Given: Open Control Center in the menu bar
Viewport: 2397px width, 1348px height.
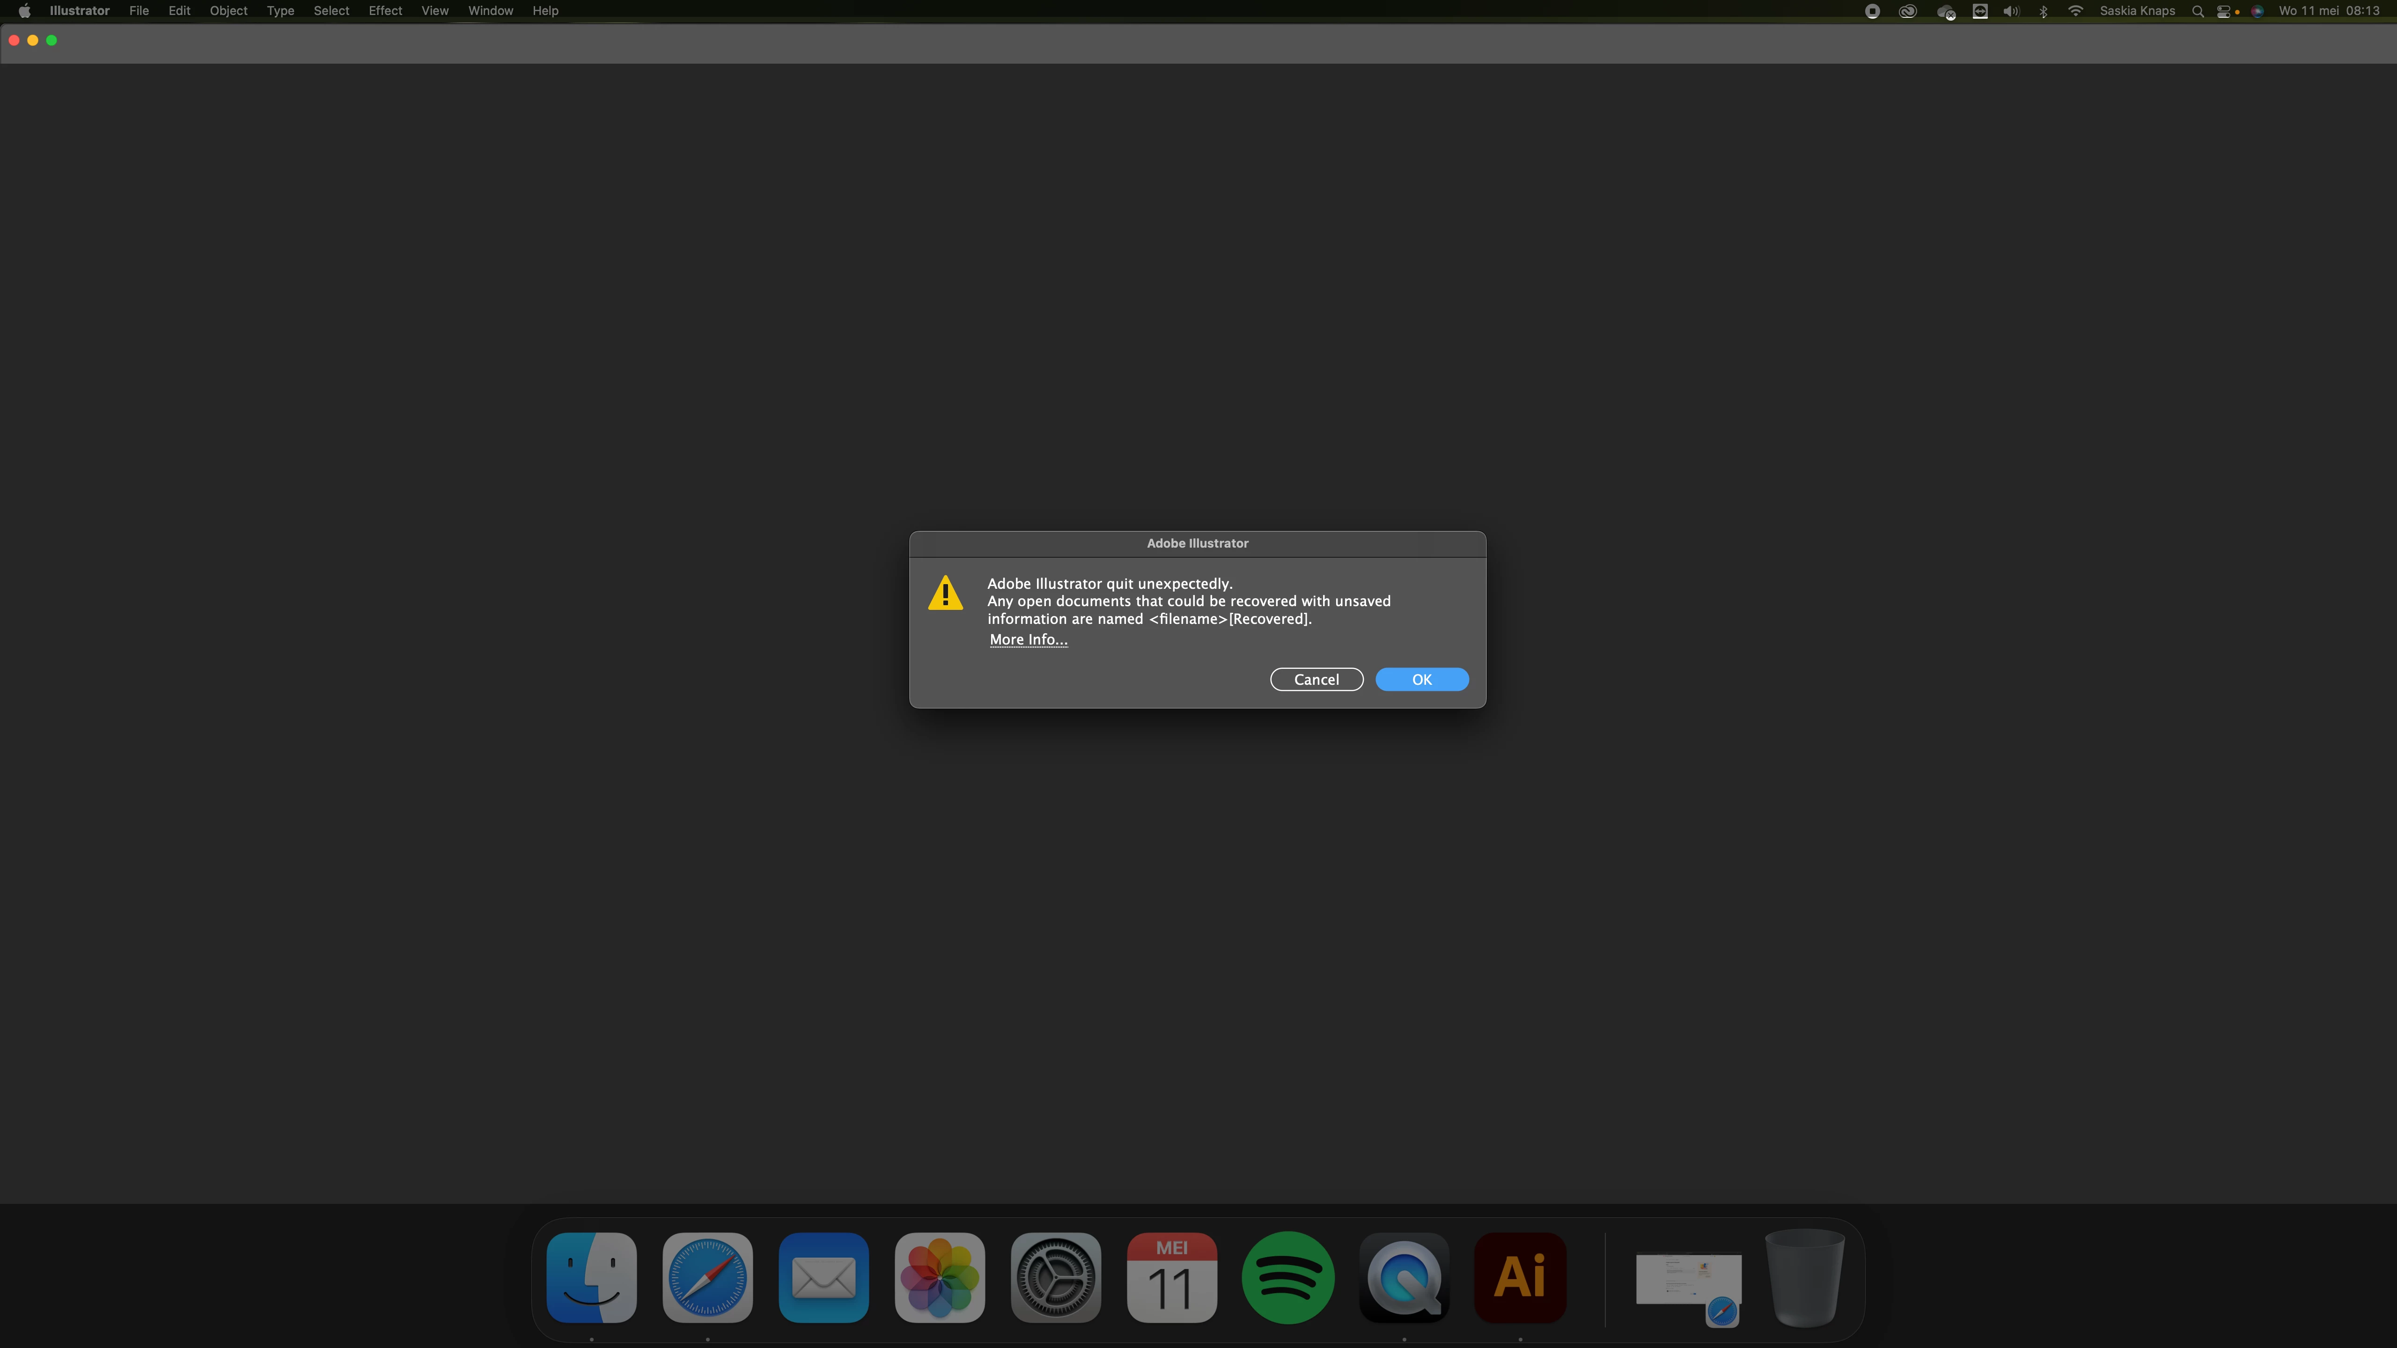Looking at the screenshot, I should pyautogui.click(x=2225, y=11).
